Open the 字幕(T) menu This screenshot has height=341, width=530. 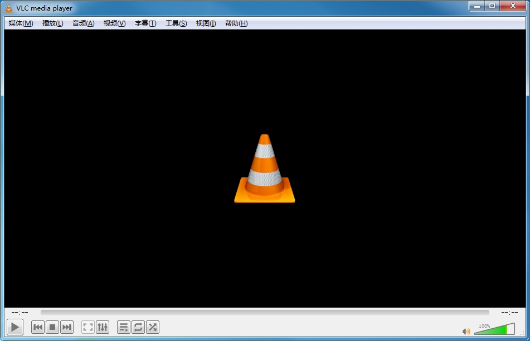coord(145,23)
